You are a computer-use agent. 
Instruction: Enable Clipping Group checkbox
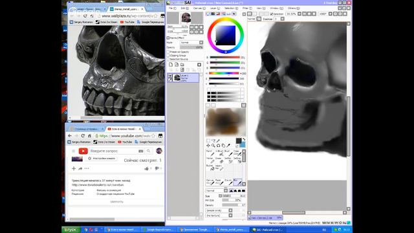(x=168, y=56)
